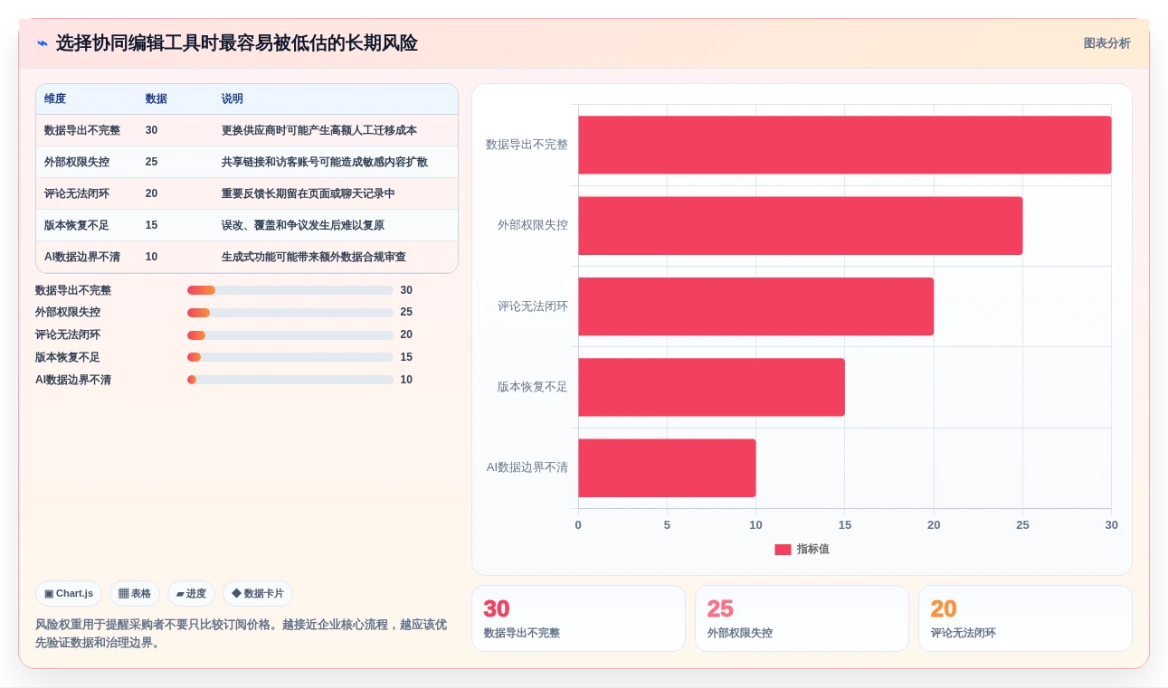Click the AI数据边界不清 chart bar

pos(668,467)
